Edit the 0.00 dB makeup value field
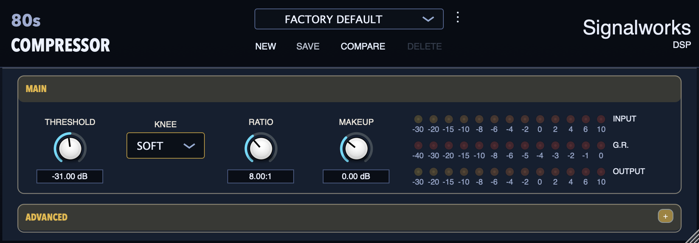 (x=356, y=176)
